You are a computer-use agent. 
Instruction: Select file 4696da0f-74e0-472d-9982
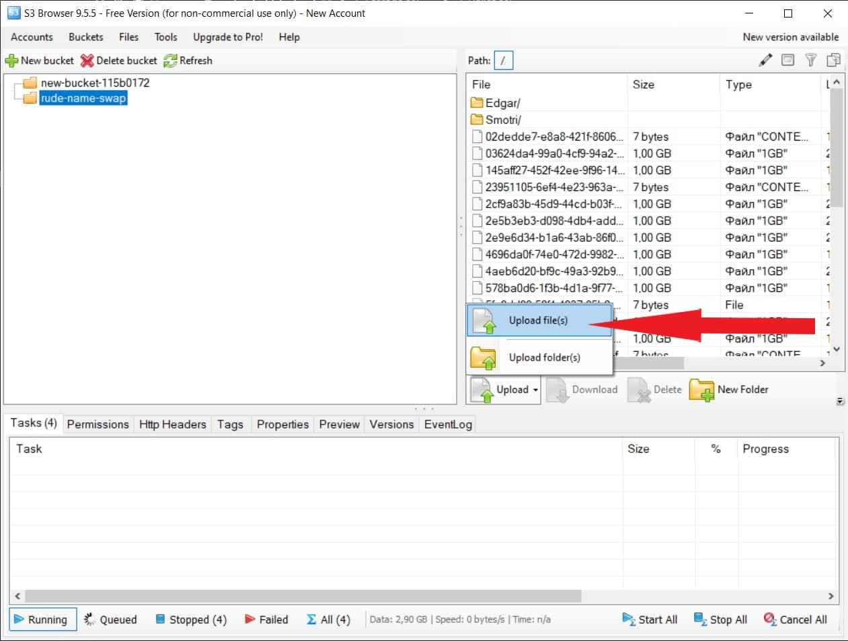548,254
